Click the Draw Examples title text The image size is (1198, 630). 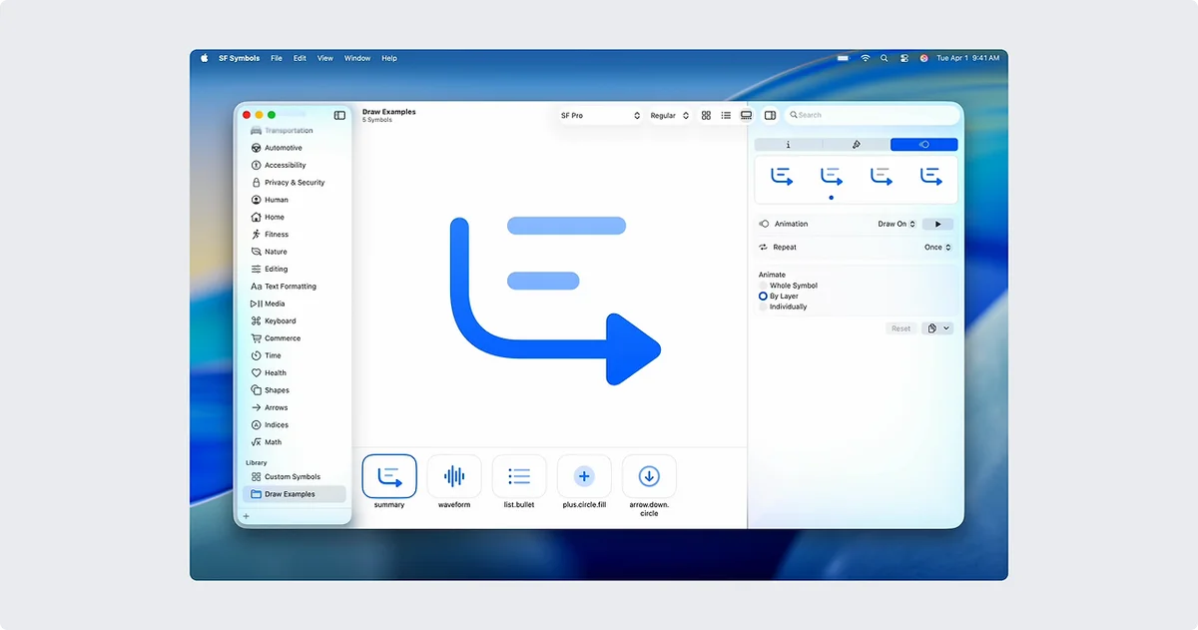389,112
